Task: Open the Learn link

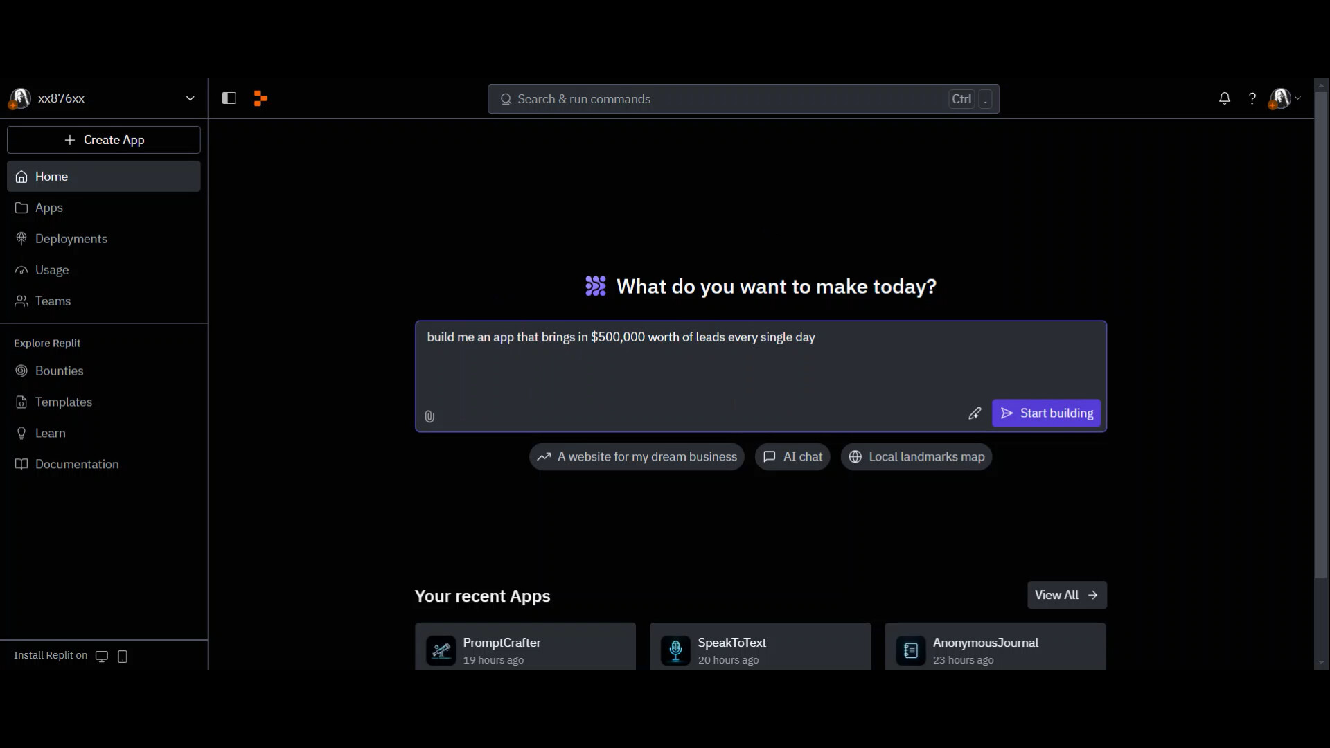Action: point(104,434)
